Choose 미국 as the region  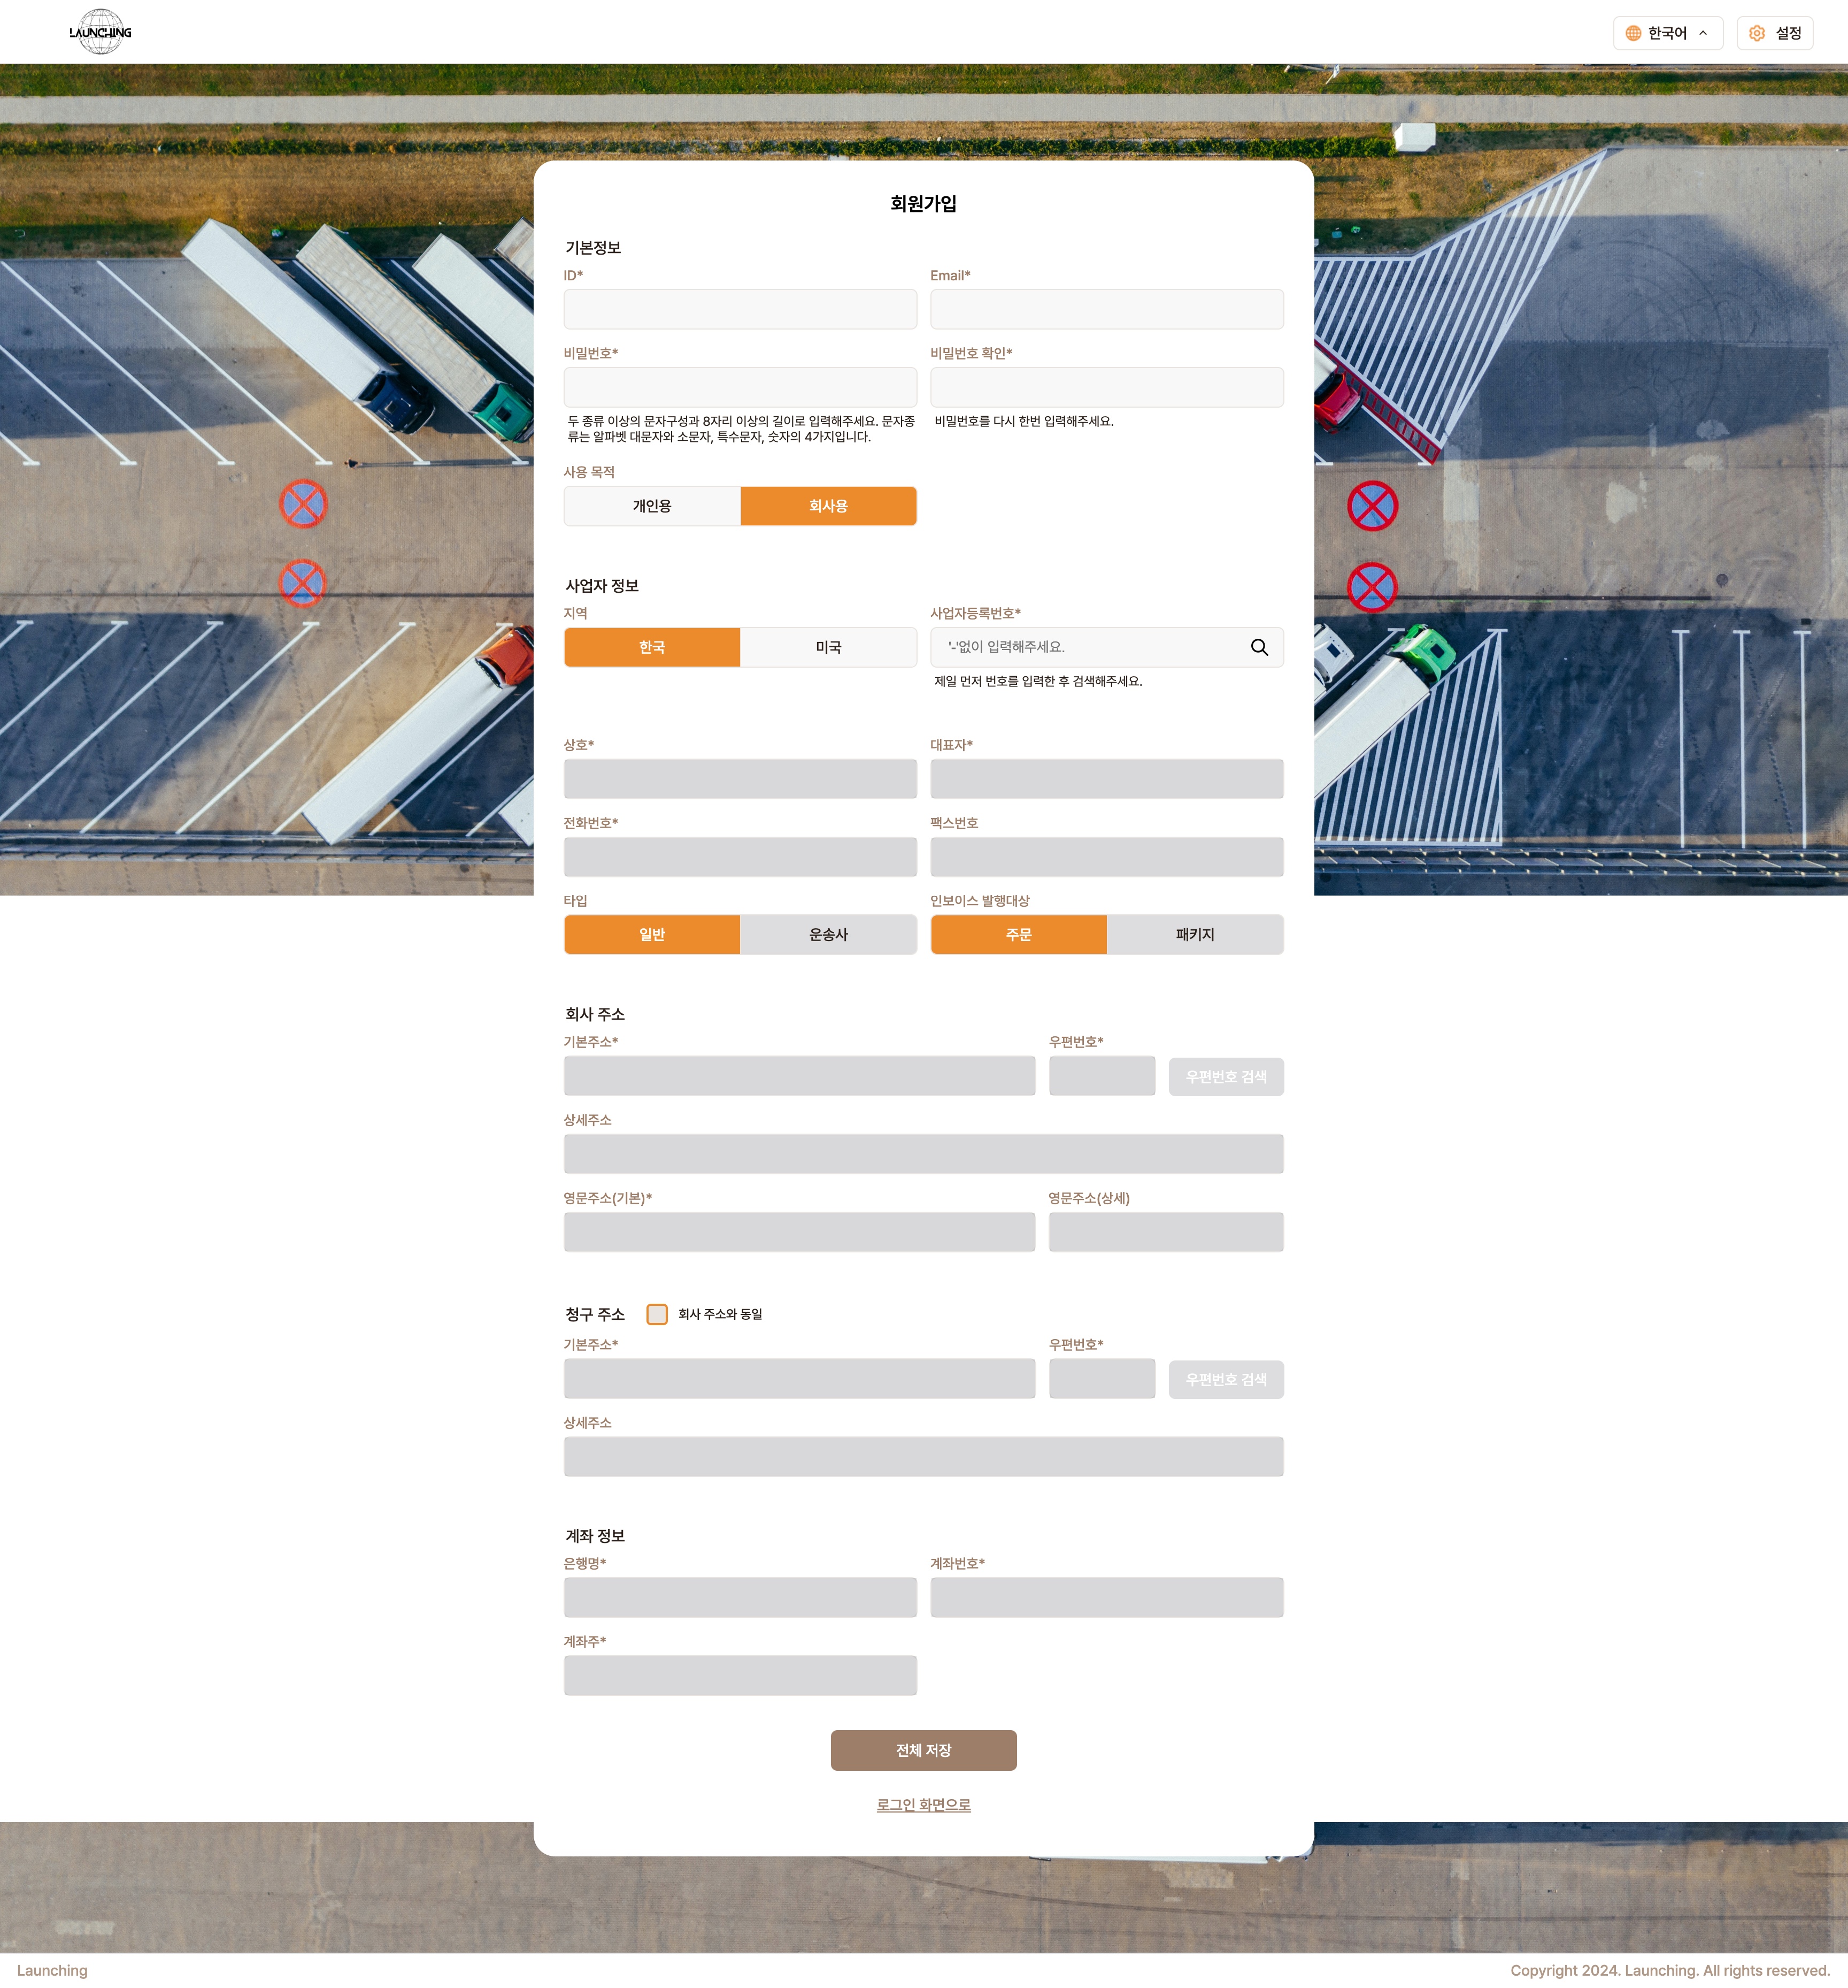[828, 647]
